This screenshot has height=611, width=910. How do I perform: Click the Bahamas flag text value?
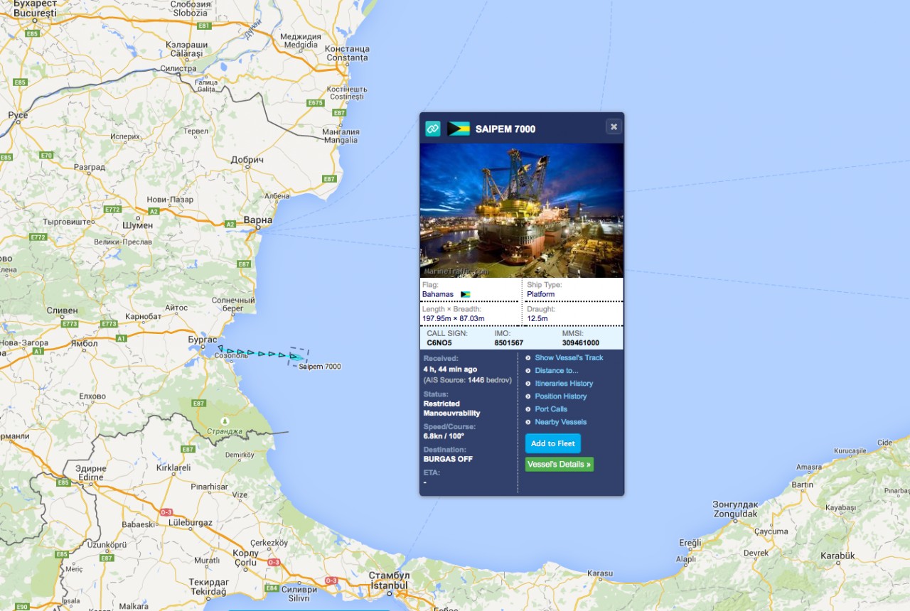pyautogui.click(x=438, y=294)
